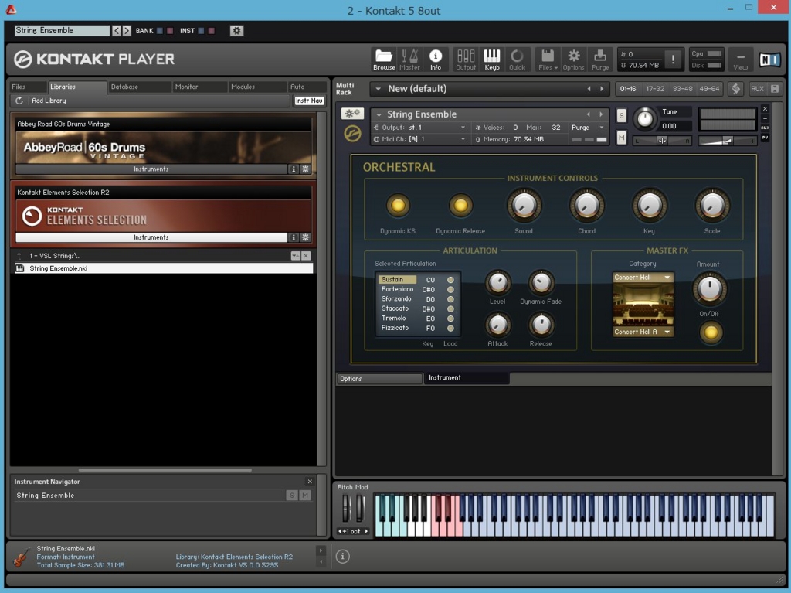Open Instruments of Kontakt Elements Selection
The width and height of the screenshot is (791, 593).
[x=151, y=237]
